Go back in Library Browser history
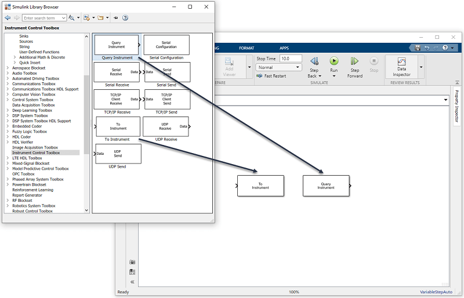This screenshot has height=298, width=464. [x=8, y=18]
